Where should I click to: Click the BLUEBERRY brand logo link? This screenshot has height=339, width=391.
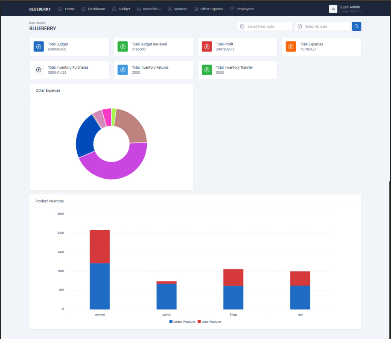[x=40, y=9]
